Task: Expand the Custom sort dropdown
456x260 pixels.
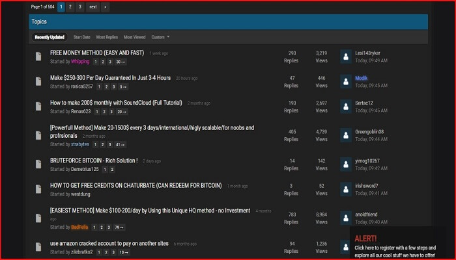Action: 160,37
